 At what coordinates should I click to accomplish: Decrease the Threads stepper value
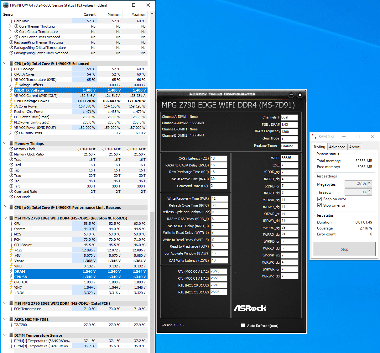(369, 193)
